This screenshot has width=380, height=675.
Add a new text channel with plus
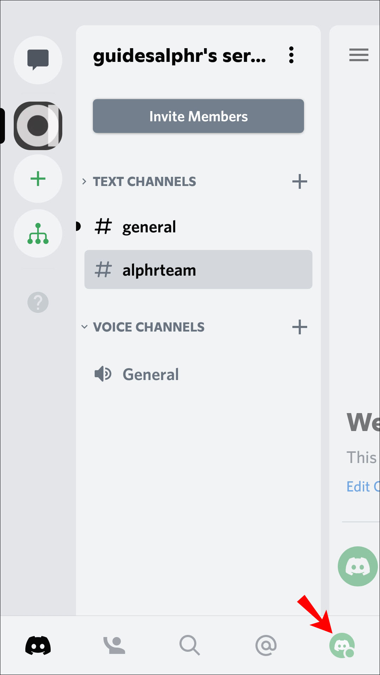click(299, 182)
